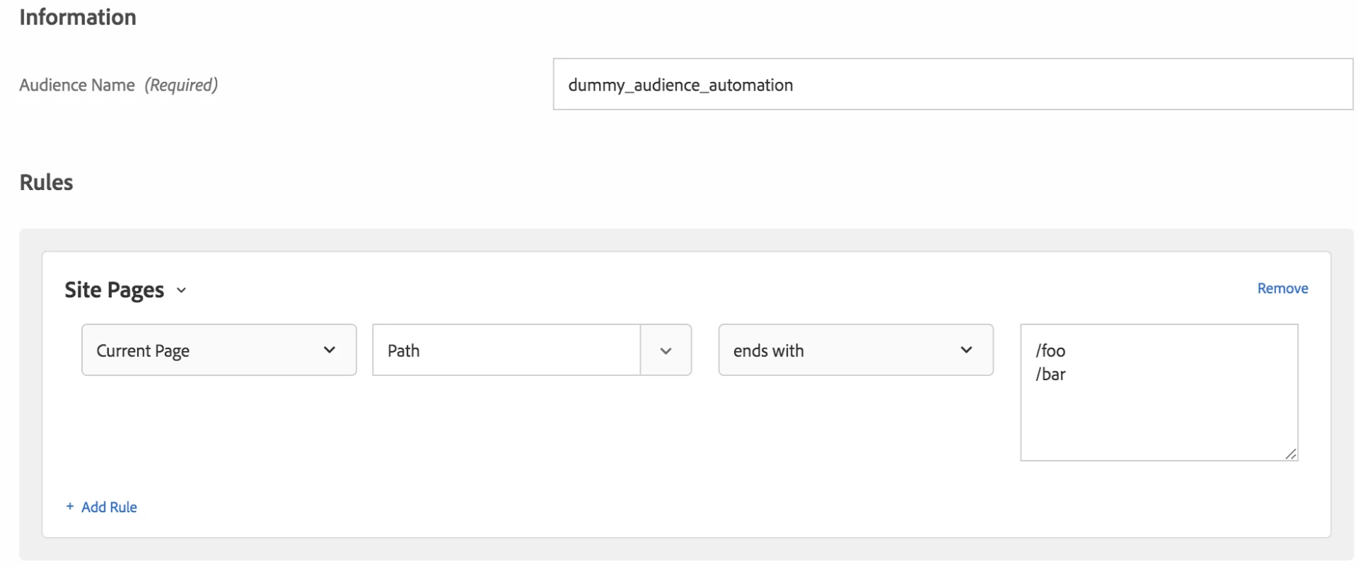
Task: Click the Information section heading
Action: click(x=78, y=17)
